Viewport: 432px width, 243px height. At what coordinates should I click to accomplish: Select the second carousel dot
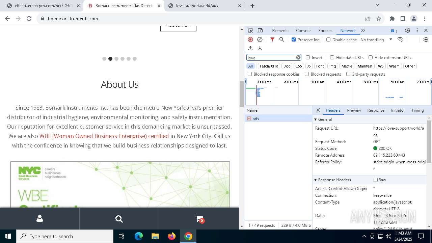(x=110, y=59)
